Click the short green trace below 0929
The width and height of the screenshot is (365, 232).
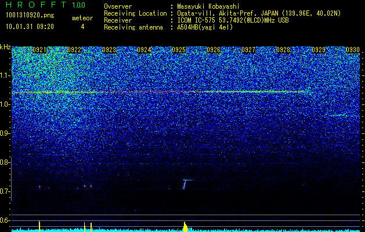point(338,115)
